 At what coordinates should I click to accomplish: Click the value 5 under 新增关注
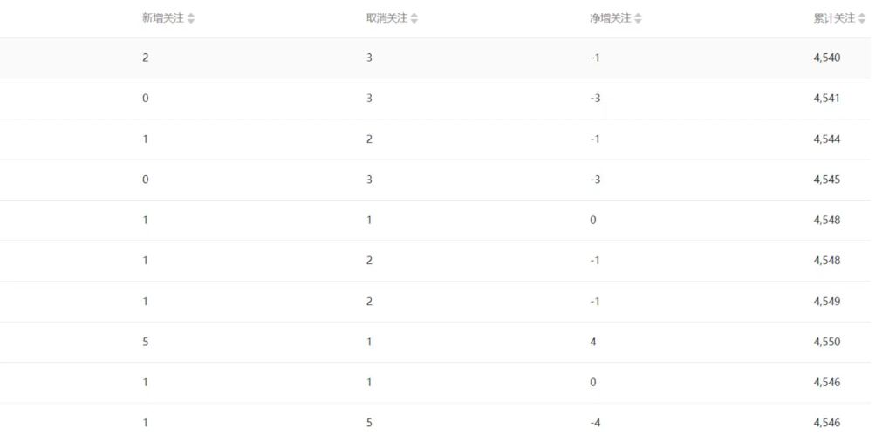click(145, 342)
